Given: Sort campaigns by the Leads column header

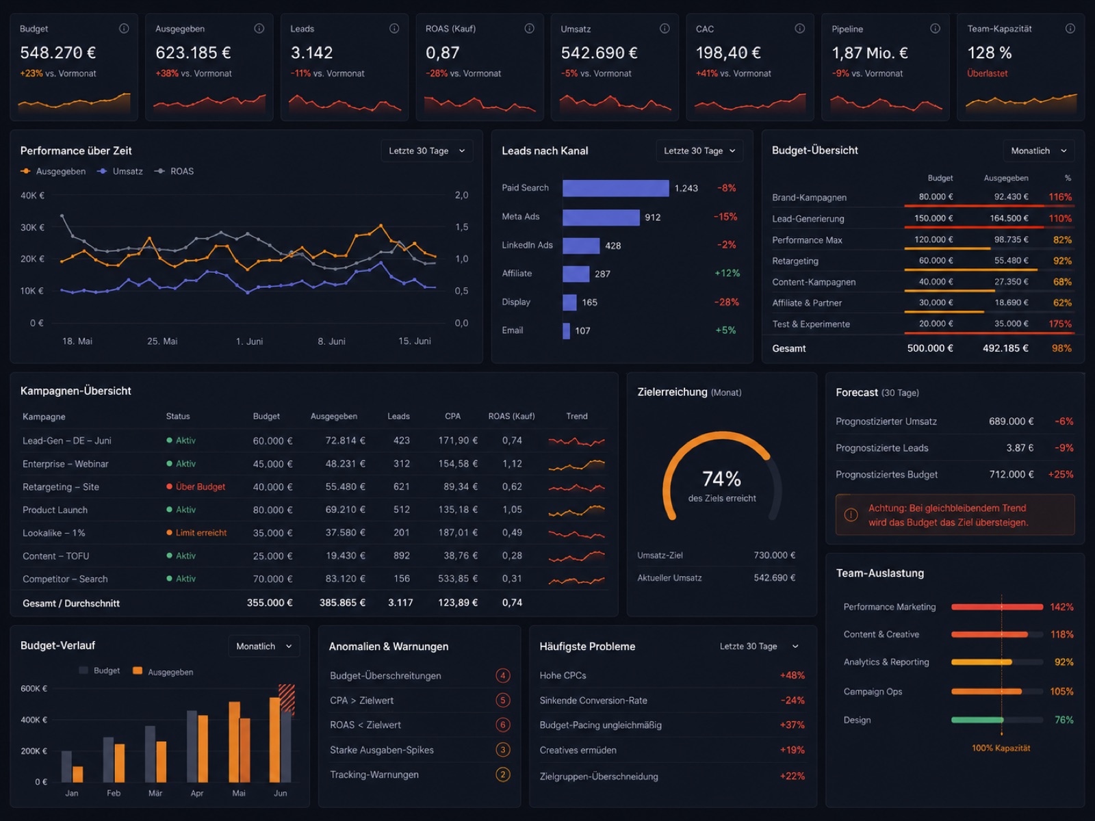Looking at the screenshot, I should (398, 416).
